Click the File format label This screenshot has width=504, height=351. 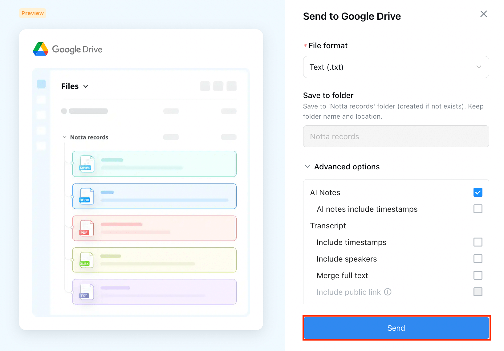tap(328, 46)
